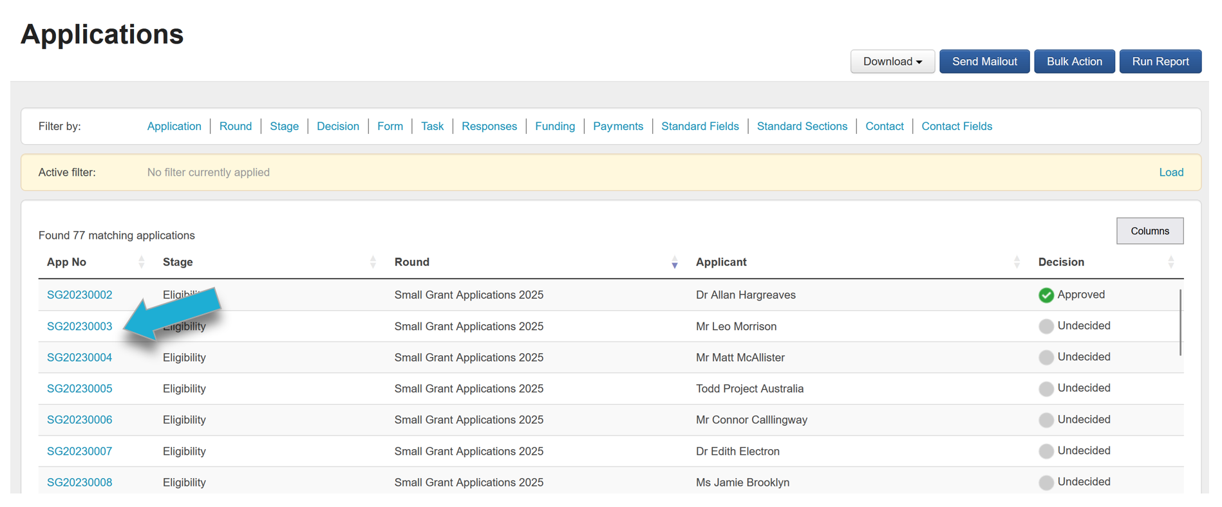Choose the Standard Sections filter

point(802,126)
